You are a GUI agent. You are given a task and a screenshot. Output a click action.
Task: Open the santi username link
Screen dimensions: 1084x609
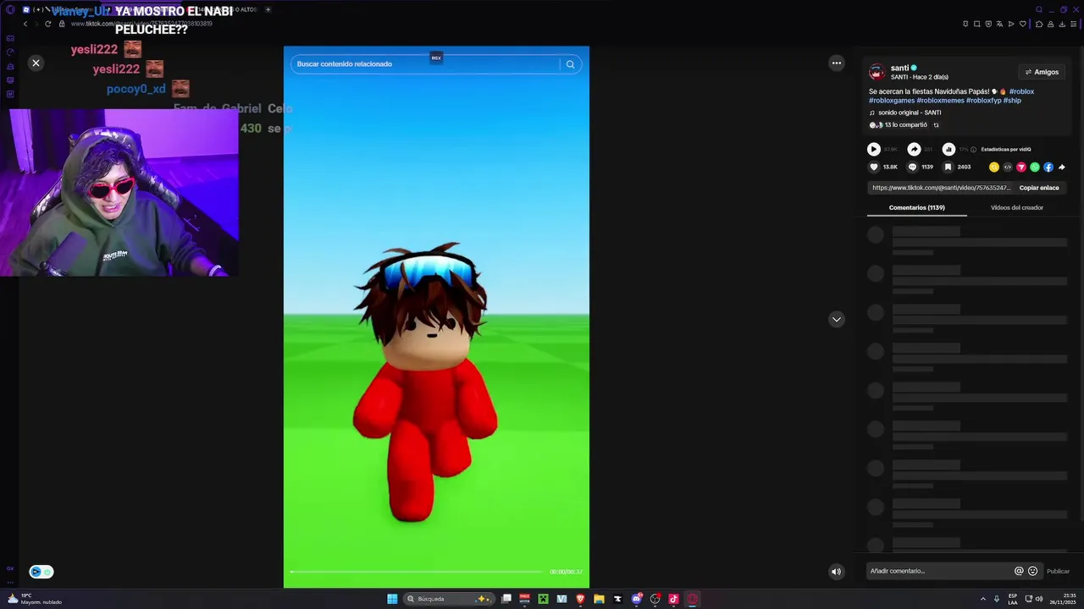pos(899,68)
